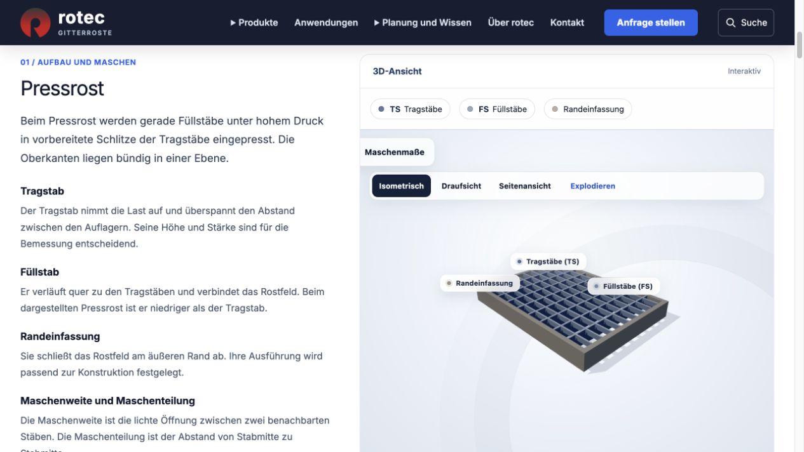Click the Interaktiv label

[744, 71]
